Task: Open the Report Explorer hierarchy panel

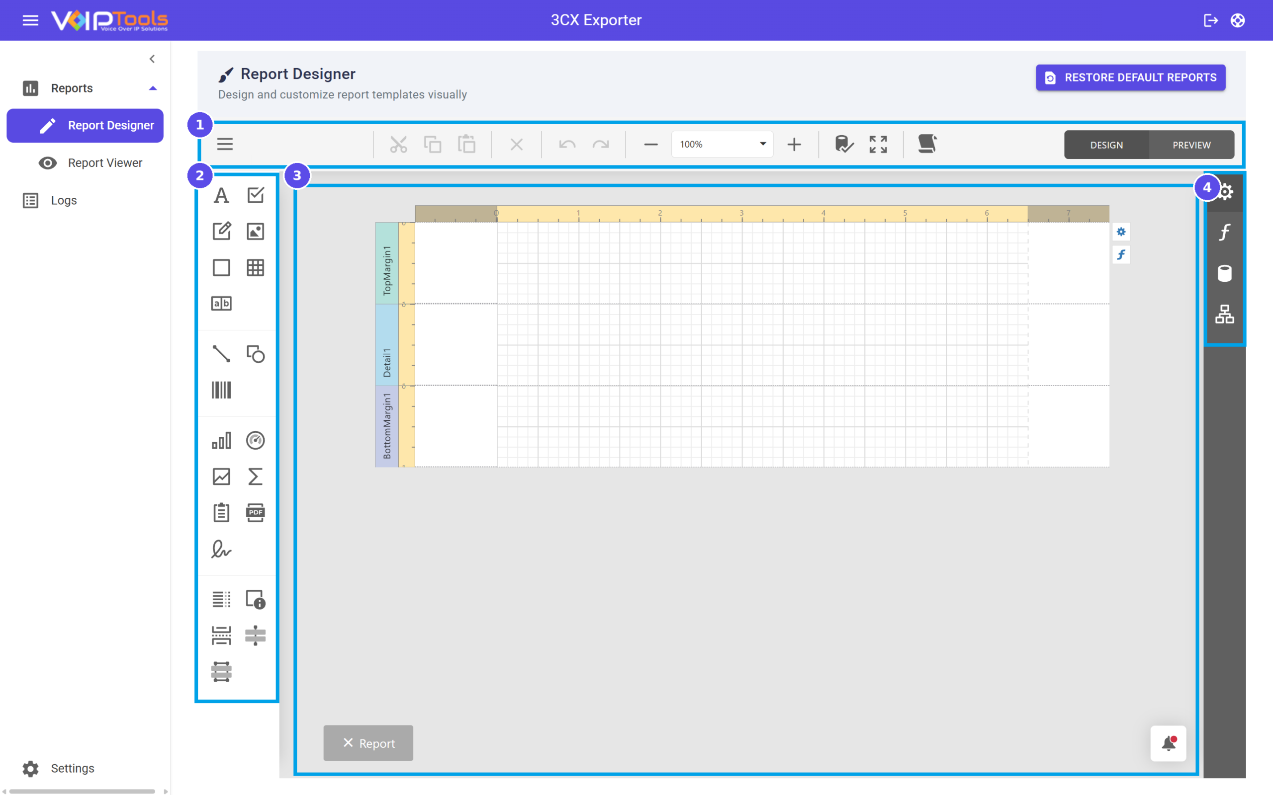Action: tap(1225, 314)
